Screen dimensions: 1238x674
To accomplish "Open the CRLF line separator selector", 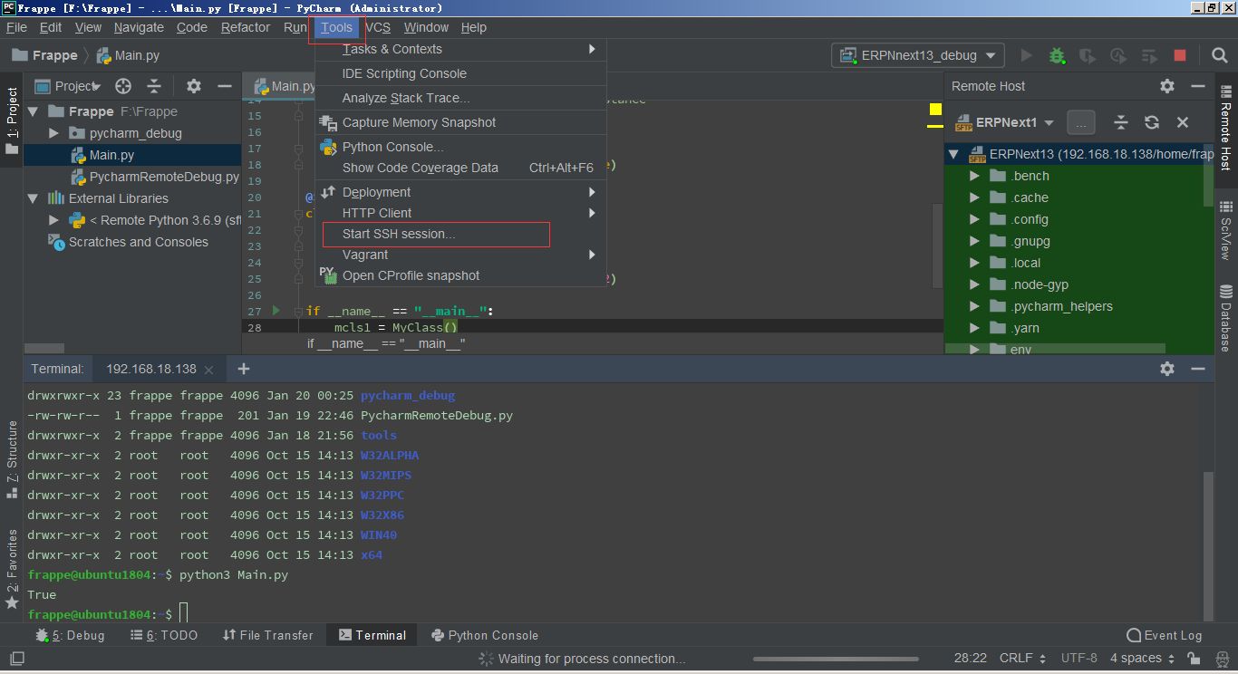I will coord(1022,659).
